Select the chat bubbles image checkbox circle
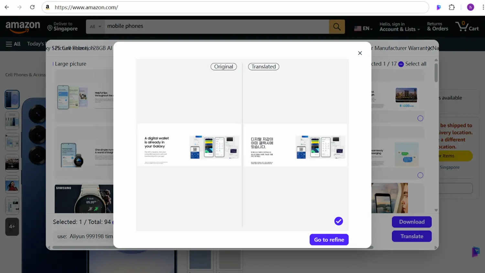 click(x=420, y=175)
